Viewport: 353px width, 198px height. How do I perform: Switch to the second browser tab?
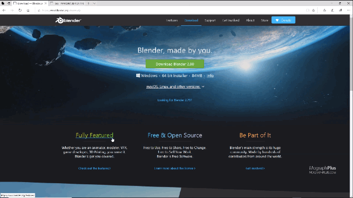pos(67,3)
